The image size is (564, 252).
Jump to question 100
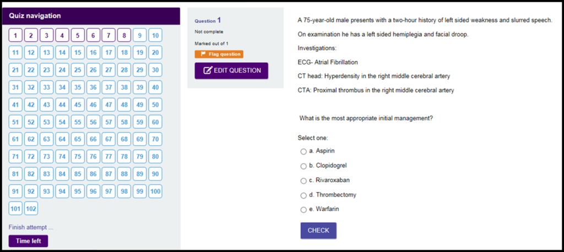click(x=155, y=191)
